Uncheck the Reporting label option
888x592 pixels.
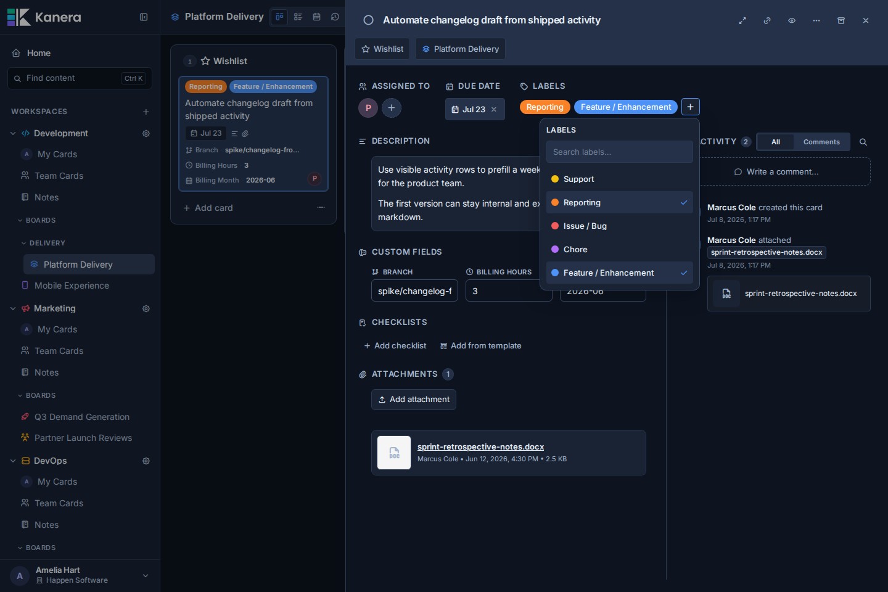620,202
